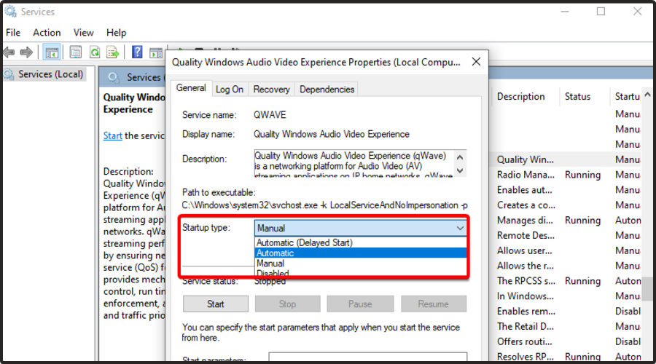Maximize the Services window
This screenshot has height=364, width=656.
click(601, 11)
